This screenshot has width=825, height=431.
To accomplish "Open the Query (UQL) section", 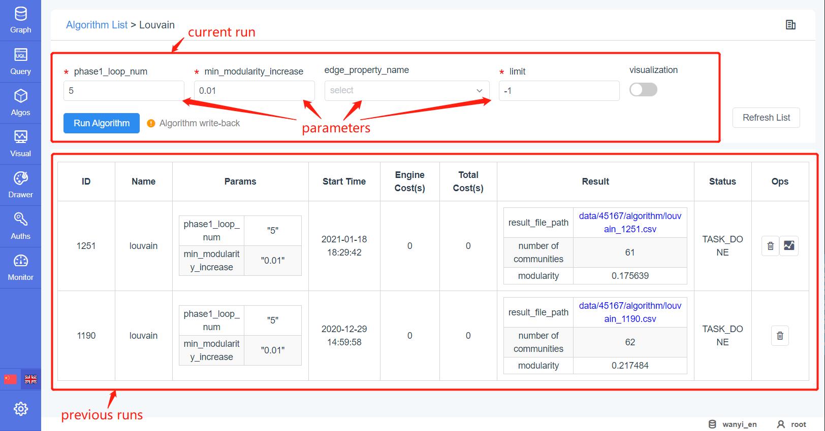I will pyautogui.click(x=20, y=62).
